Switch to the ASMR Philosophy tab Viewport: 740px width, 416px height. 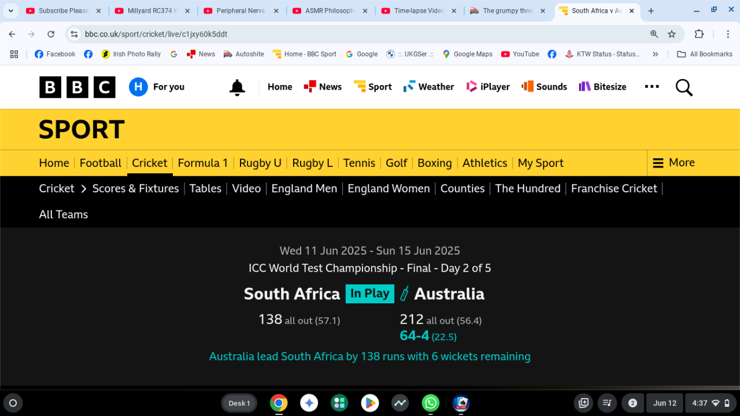coord(331,11)
